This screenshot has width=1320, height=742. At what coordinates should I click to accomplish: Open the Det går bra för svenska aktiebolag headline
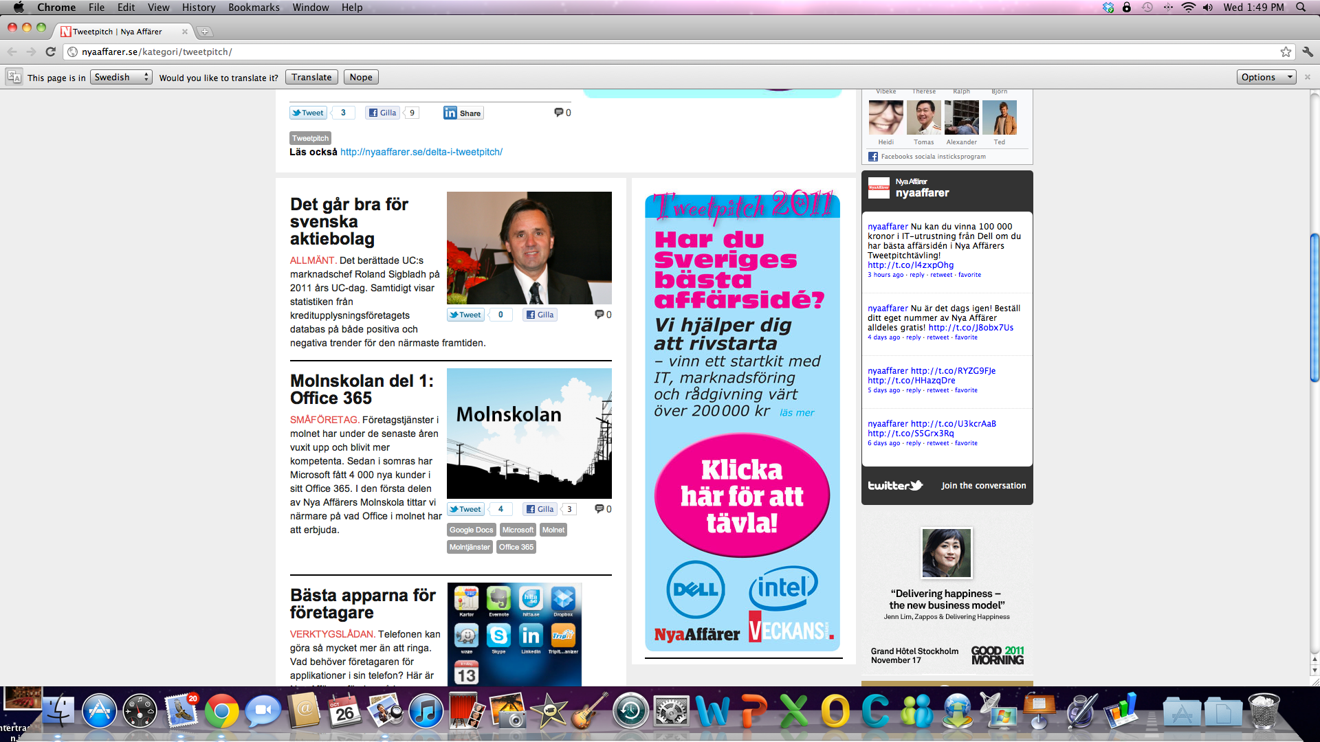(x=349, y=221)
